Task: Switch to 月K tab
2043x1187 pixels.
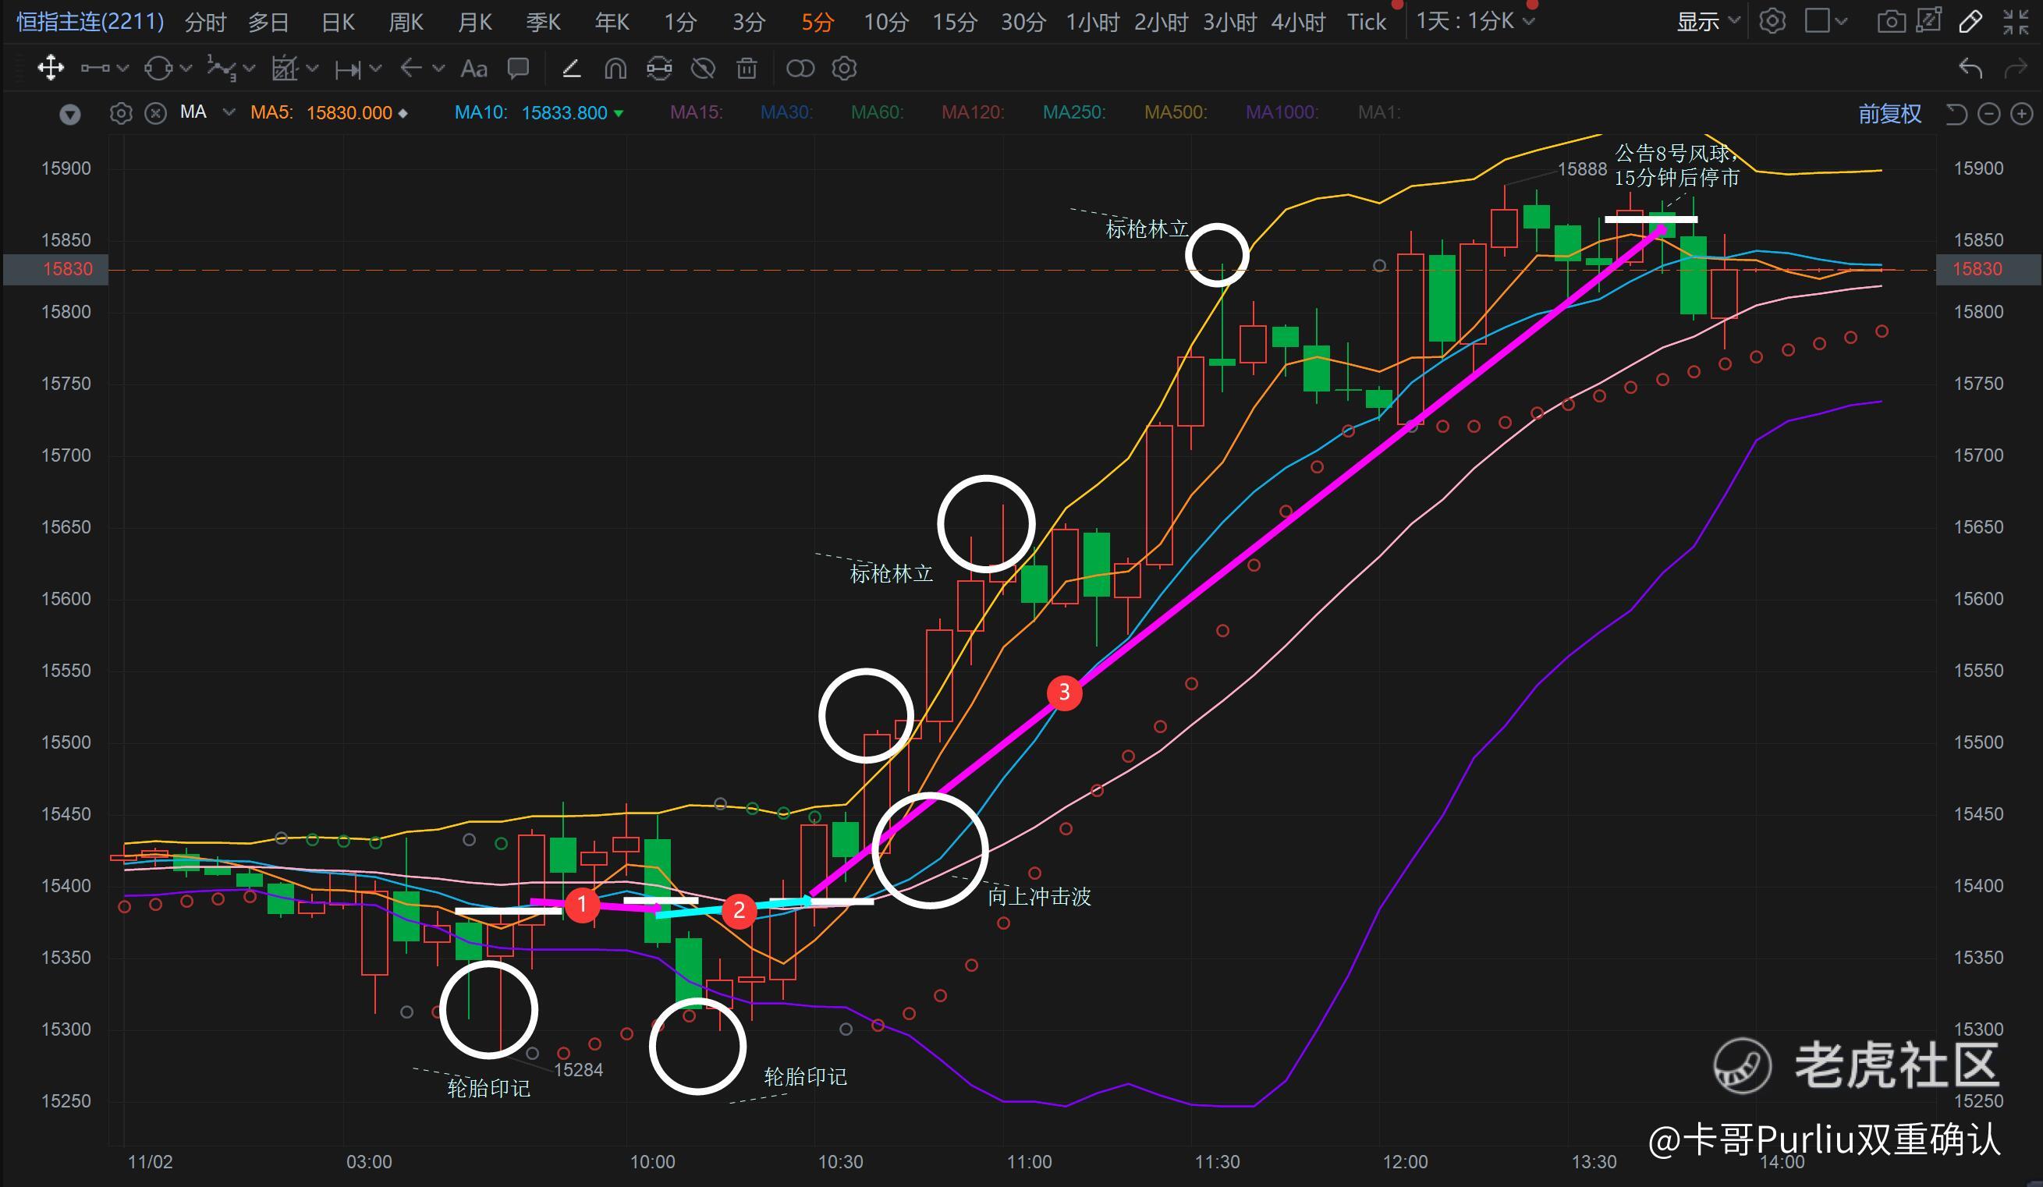Action: point(474,21)
